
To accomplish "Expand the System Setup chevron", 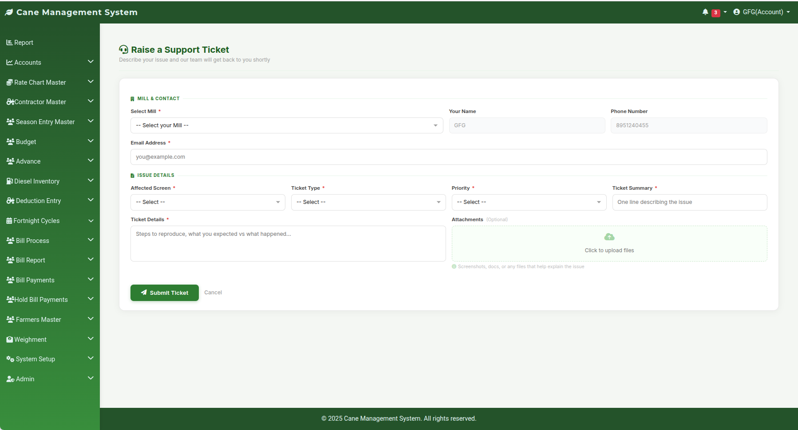I will (91, 358).
